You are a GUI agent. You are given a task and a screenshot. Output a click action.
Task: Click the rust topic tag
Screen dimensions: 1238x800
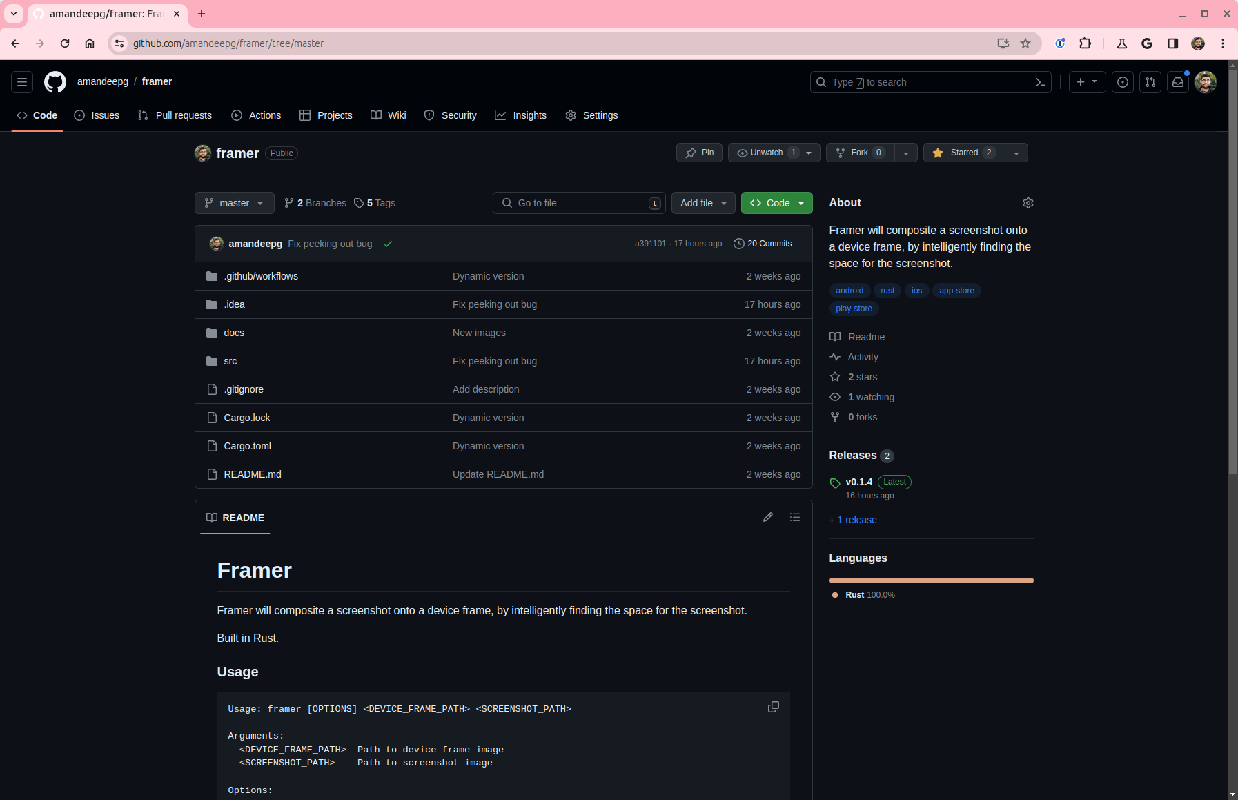pos(887,291)
